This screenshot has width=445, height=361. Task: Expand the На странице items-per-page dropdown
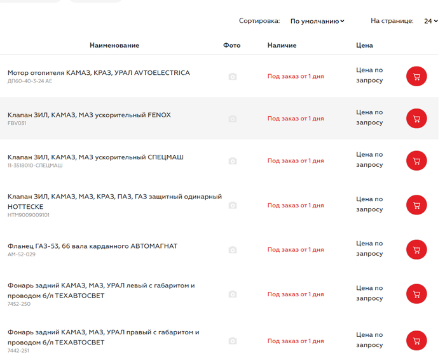(430, 21)
